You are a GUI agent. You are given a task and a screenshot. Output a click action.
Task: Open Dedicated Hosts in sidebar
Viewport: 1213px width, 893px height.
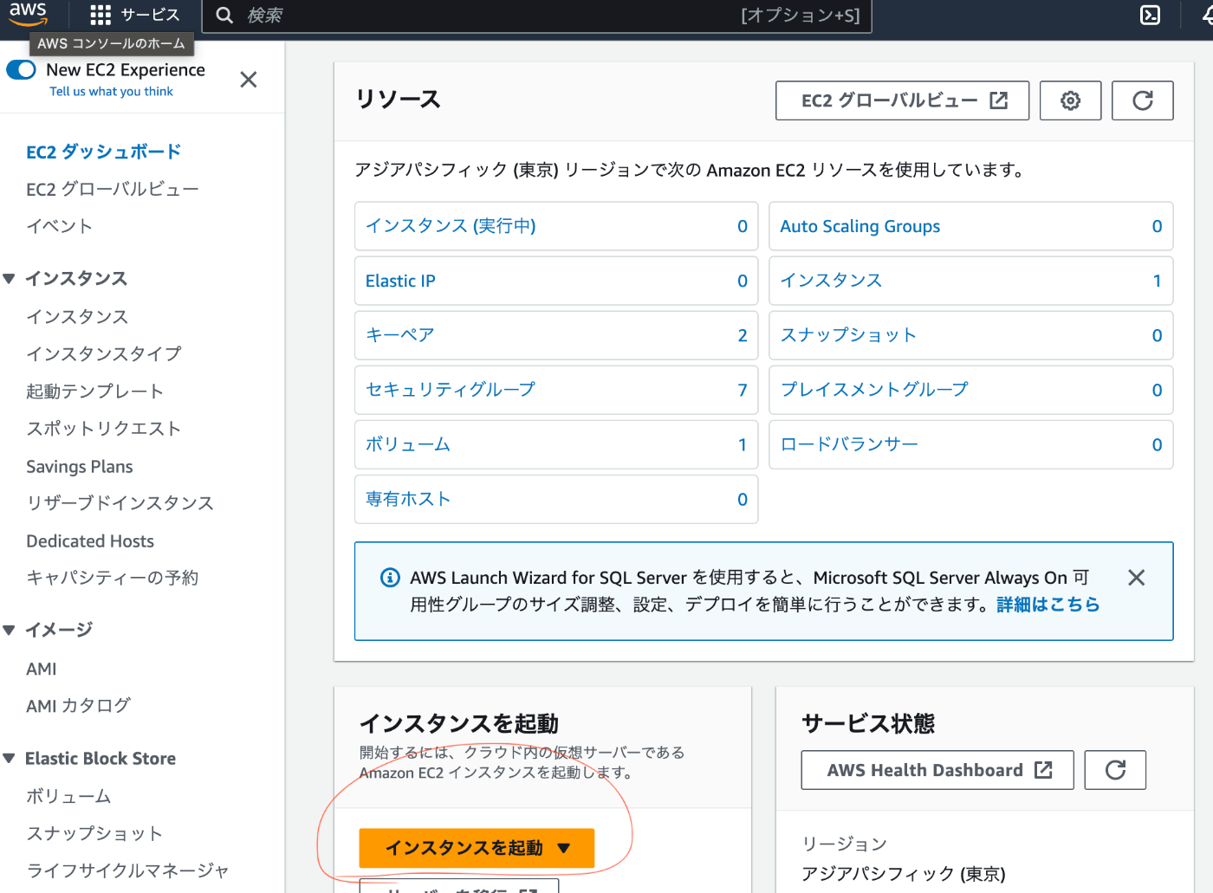pos(90,541)
